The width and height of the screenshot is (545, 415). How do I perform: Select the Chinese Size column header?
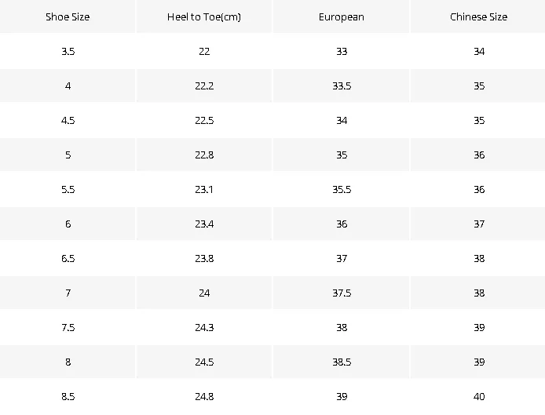tap(478, 16)
